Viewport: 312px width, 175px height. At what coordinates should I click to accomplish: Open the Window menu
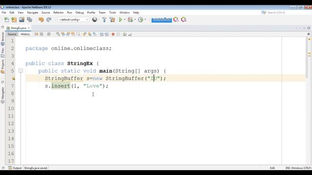(x=124, y=13)
